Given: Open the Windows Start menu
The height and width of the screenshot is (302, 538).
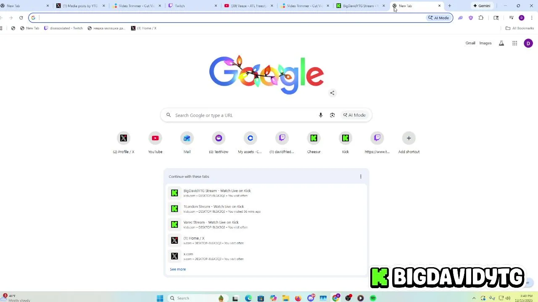Looking at the screenshot, I should [160, 298].
